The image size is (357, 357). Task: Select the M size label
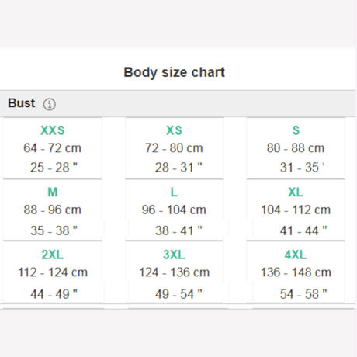point(53,192)
